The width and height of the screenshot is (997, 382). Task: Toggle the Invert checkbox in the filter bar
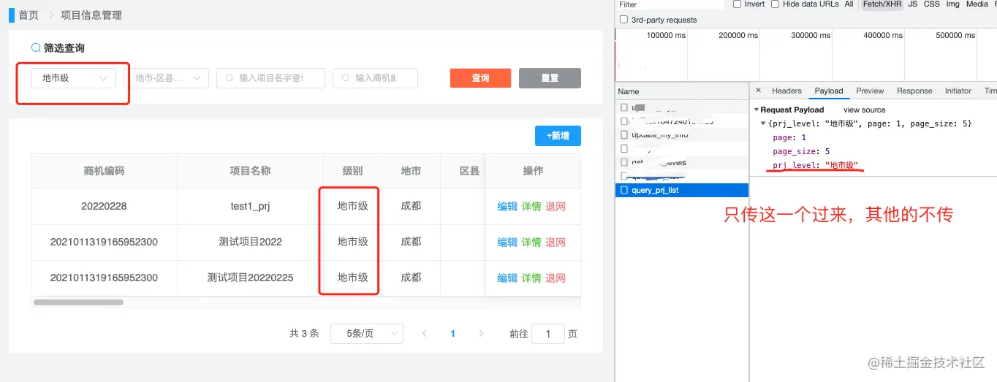[737, 4]
